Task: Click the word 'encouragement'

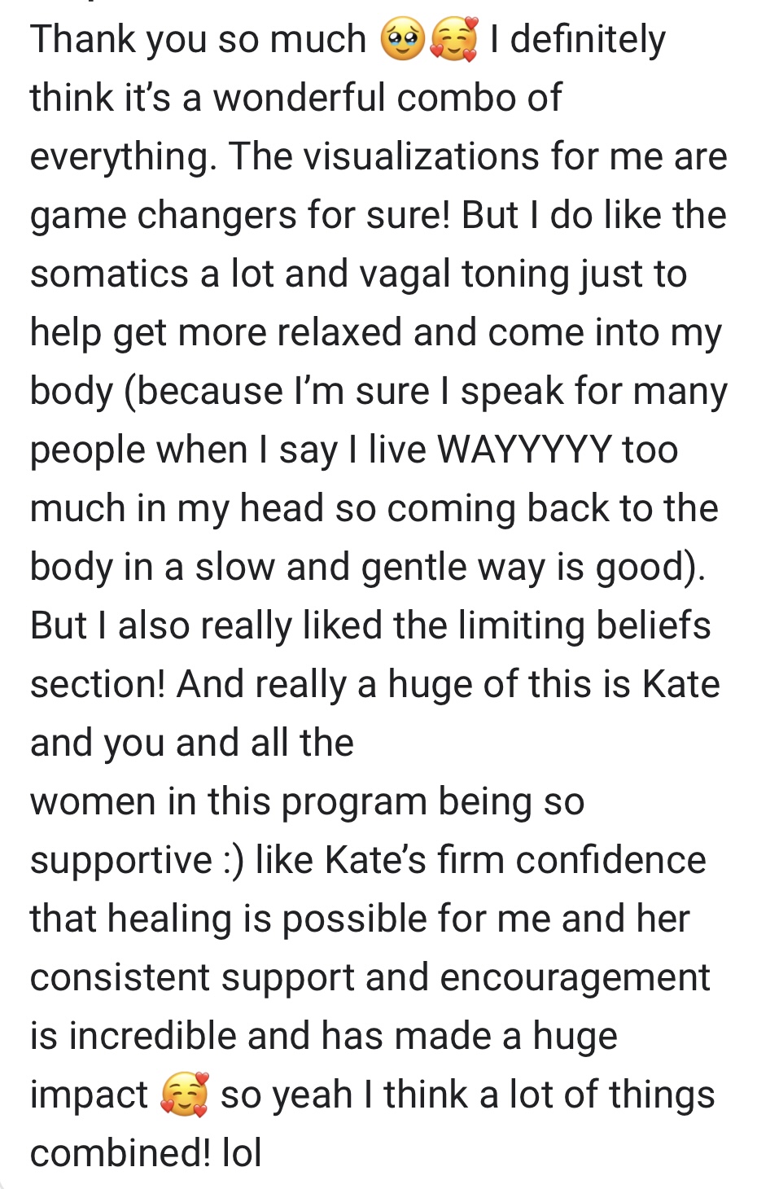Action: 575,978
